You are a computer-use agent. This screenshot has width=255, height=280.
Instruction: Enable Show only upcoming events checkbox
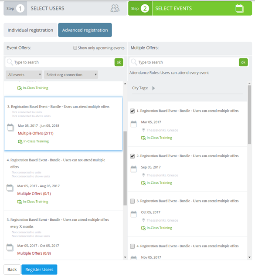pyautogui.click(x=75, y=47)
